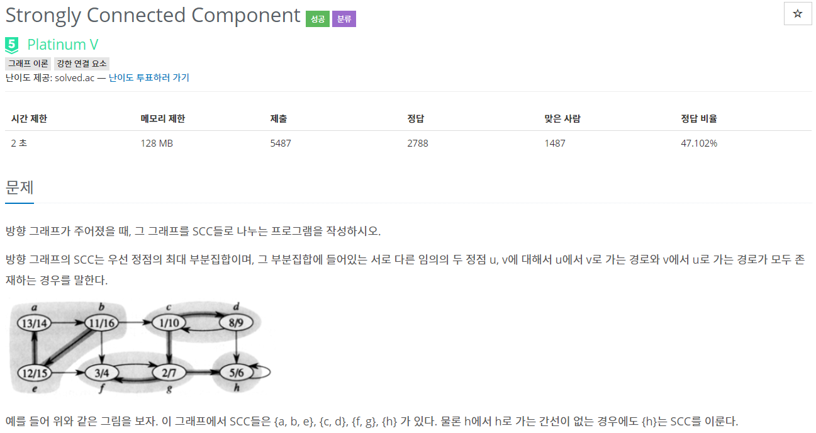816x433 pixels.
Task: Click the 정답 비율 value 47.102%
Action: 699,143
